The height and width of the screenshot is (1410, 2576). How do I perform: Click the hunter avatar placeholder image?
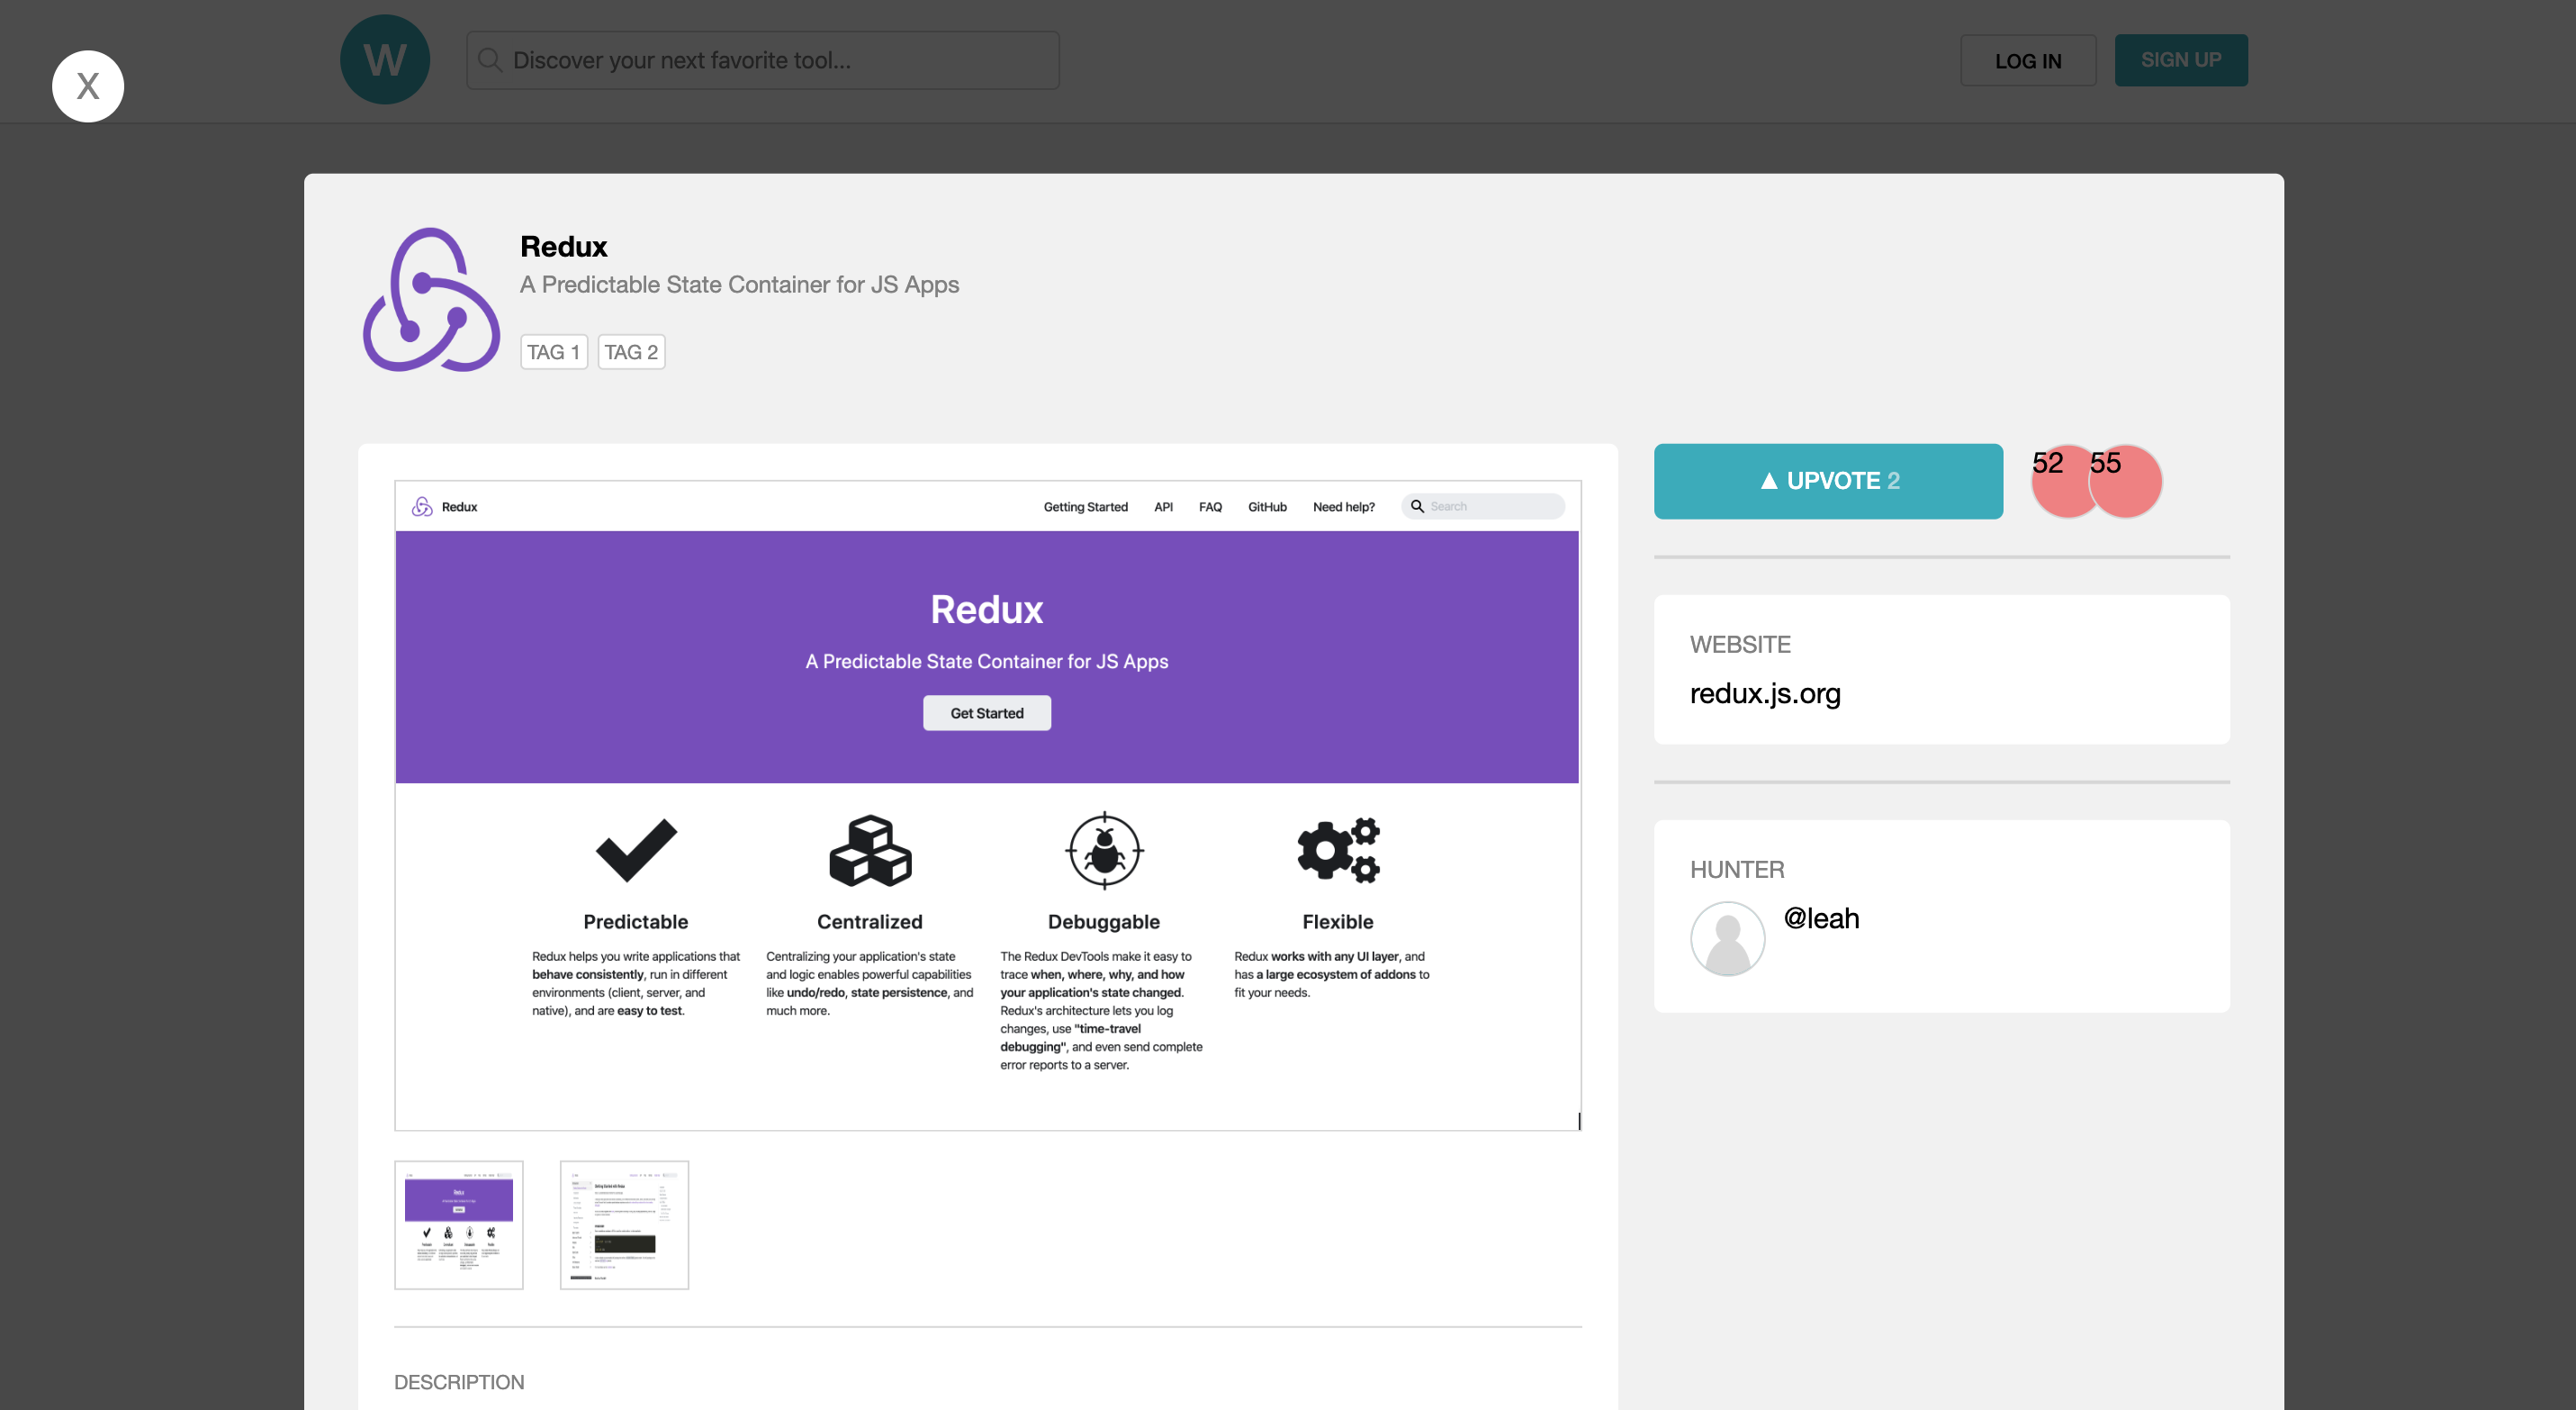[1728, 939]
